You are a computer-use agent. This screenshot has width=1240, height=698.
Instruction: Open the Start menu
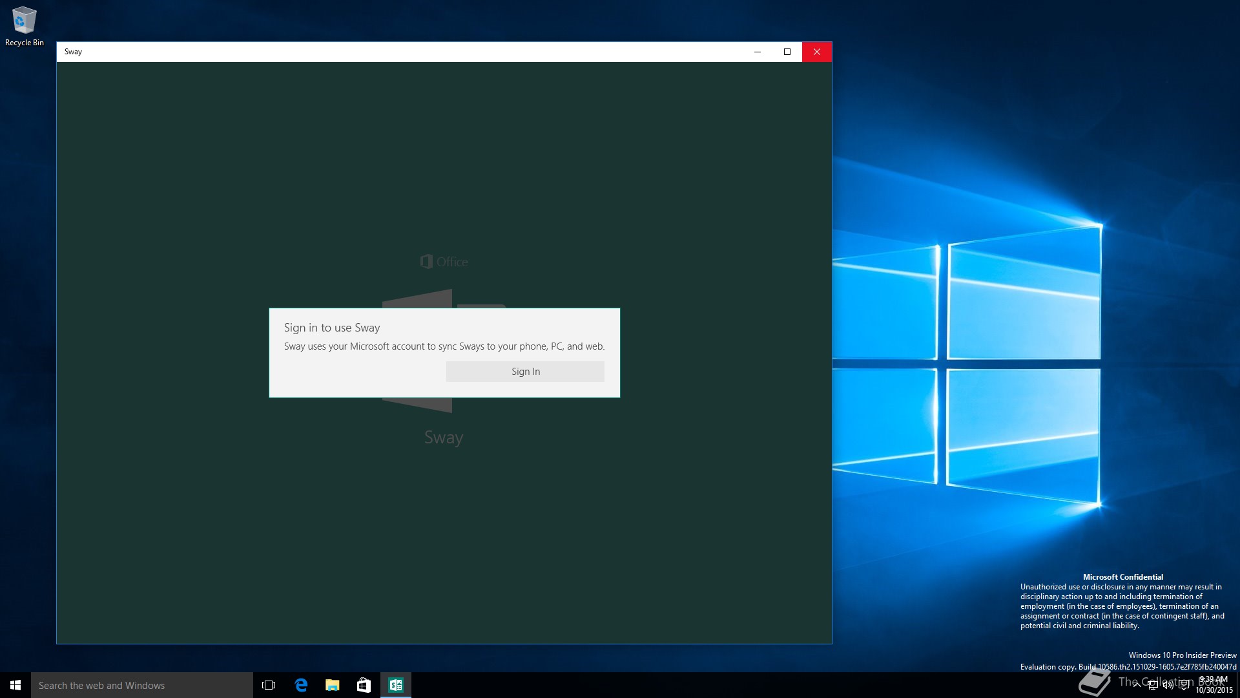click(x=15, y=685)
